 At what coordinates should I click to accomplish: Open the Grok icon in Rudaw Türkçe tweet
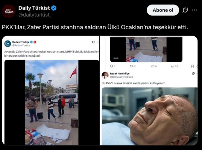pyautogui.click(x=93, y=42)
